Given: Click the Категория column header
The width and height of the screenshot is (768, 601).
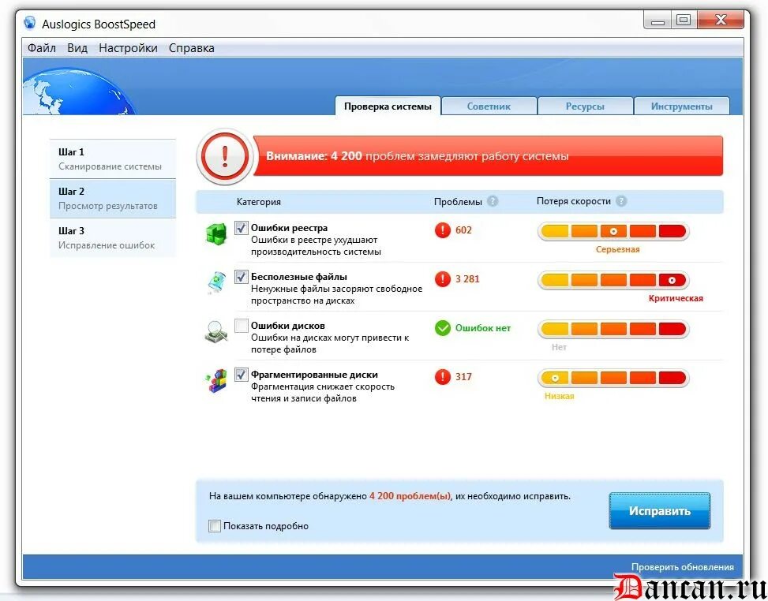Looking at the screenshot, I should click(259, 202).
